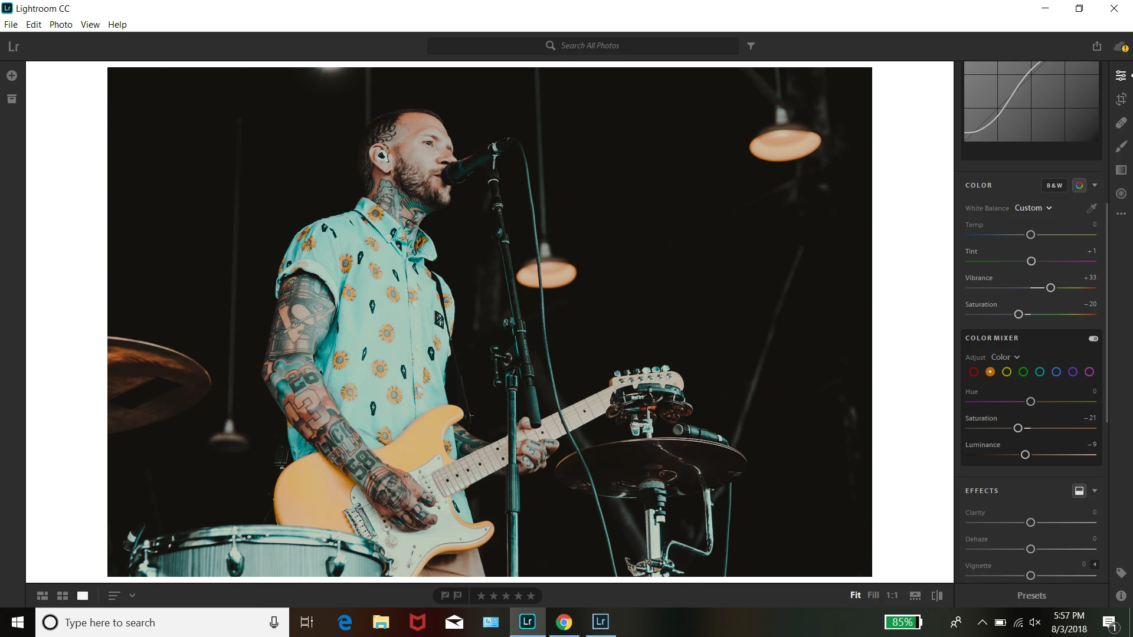Expand the Effects panel arrow
Viewport: 1133px width, 637px height.
(x=1095, y=491)
